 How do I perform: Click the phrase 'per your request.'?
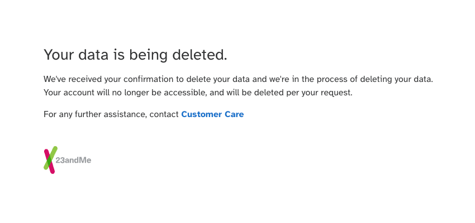[x=320, y=93]
